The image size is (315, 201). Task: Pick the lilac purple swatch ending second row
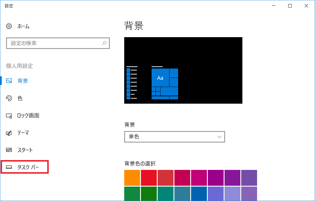click(249, 194)
